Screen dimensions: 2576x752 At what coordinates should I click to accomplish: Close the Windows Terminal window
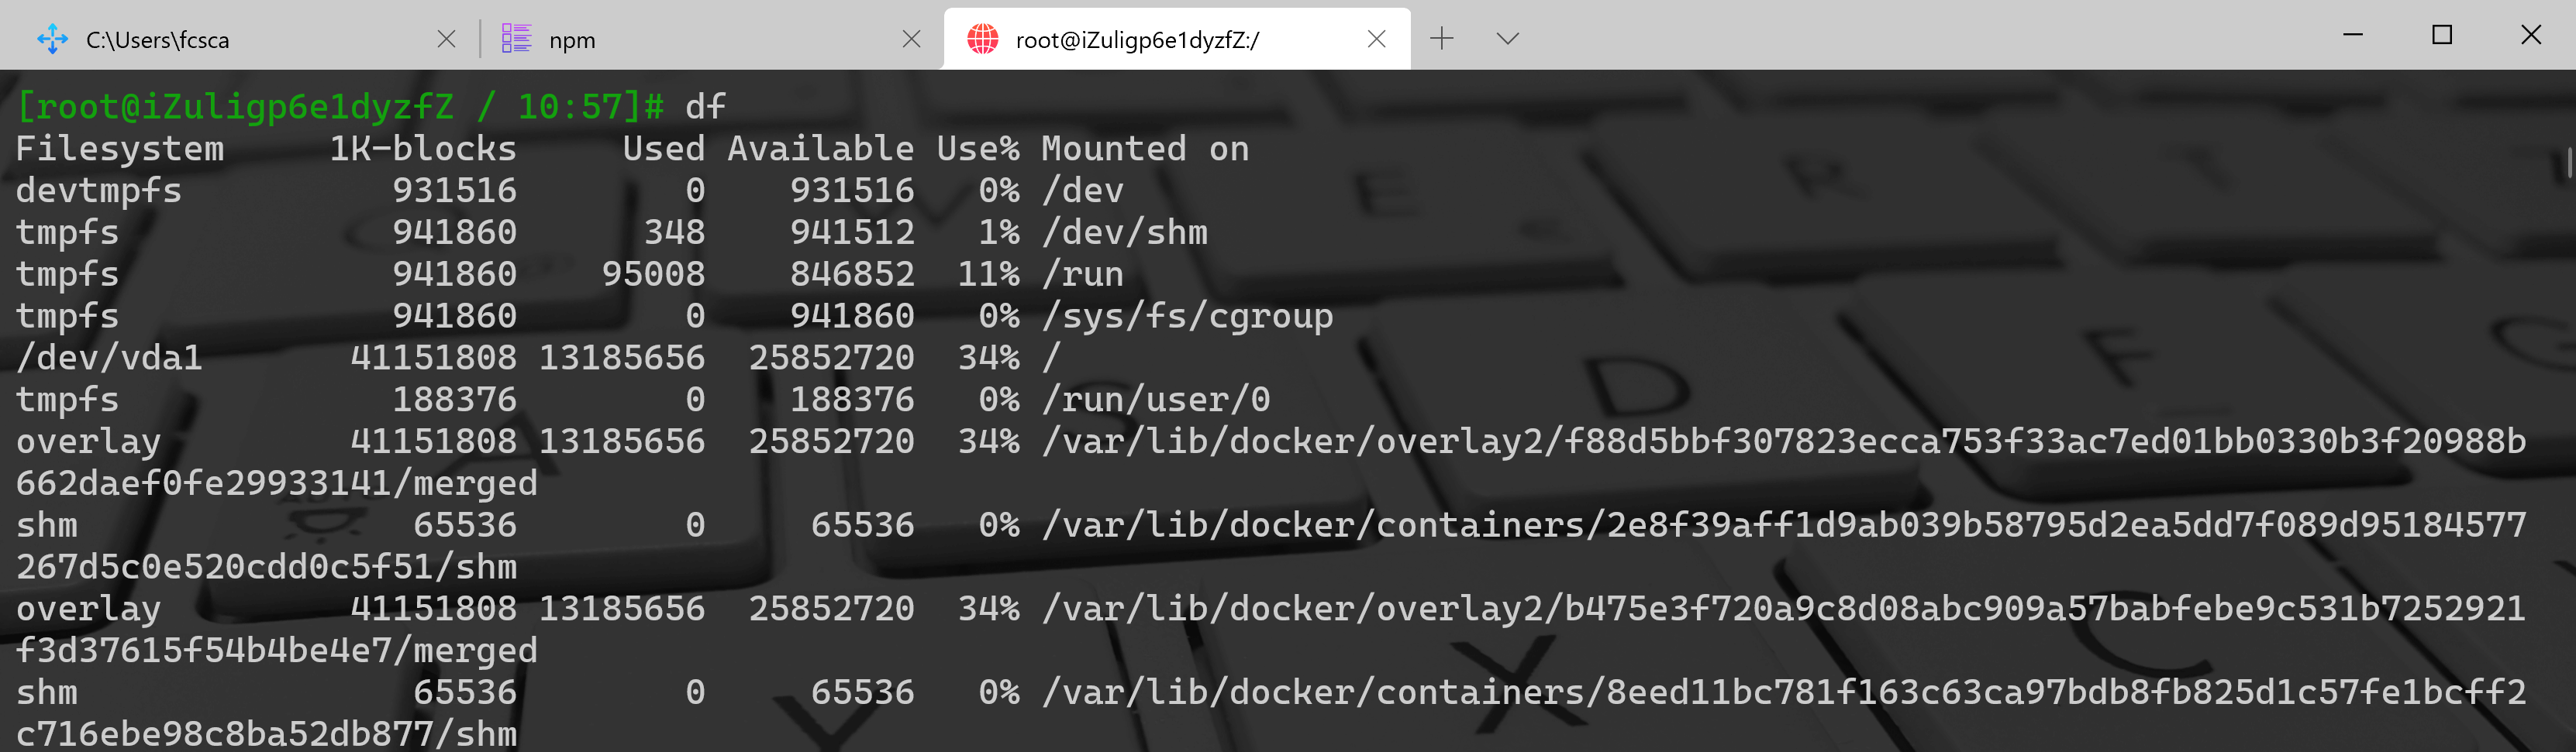pos(2531,35)
